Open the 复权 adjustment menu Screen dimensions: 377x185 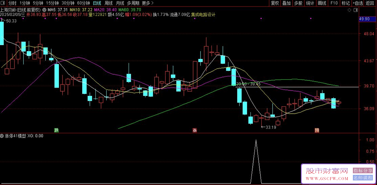(x=275, y=3)
